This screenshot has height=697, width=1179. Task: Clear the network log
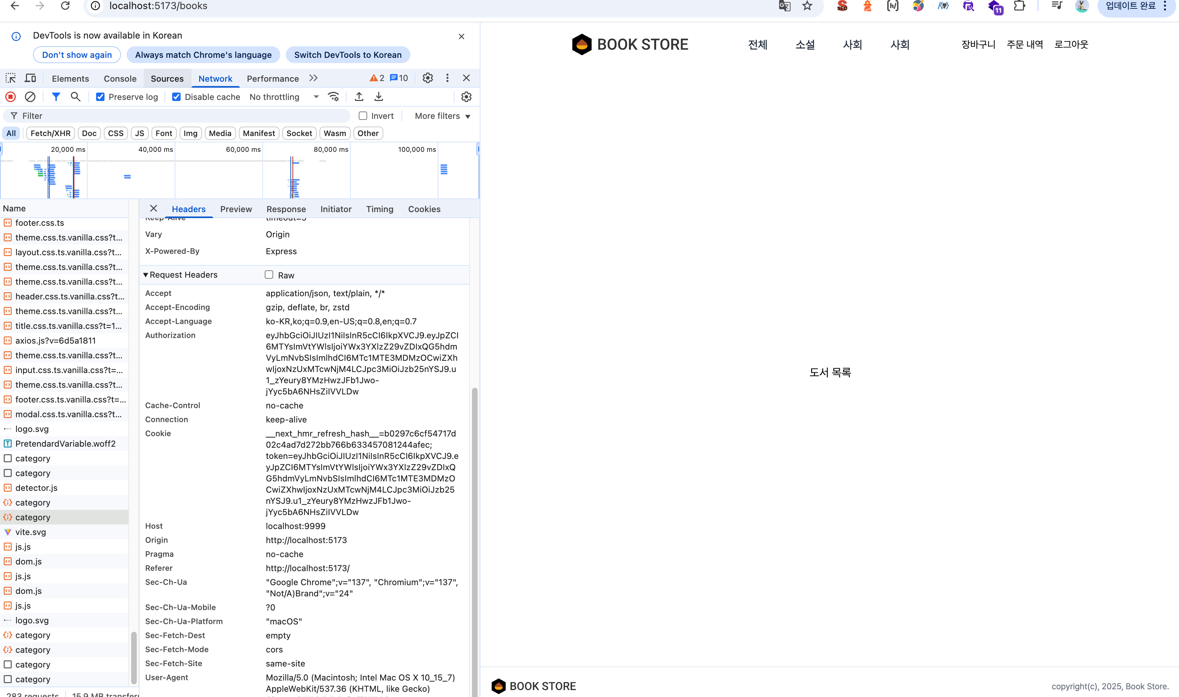click(x=30, y=97)
